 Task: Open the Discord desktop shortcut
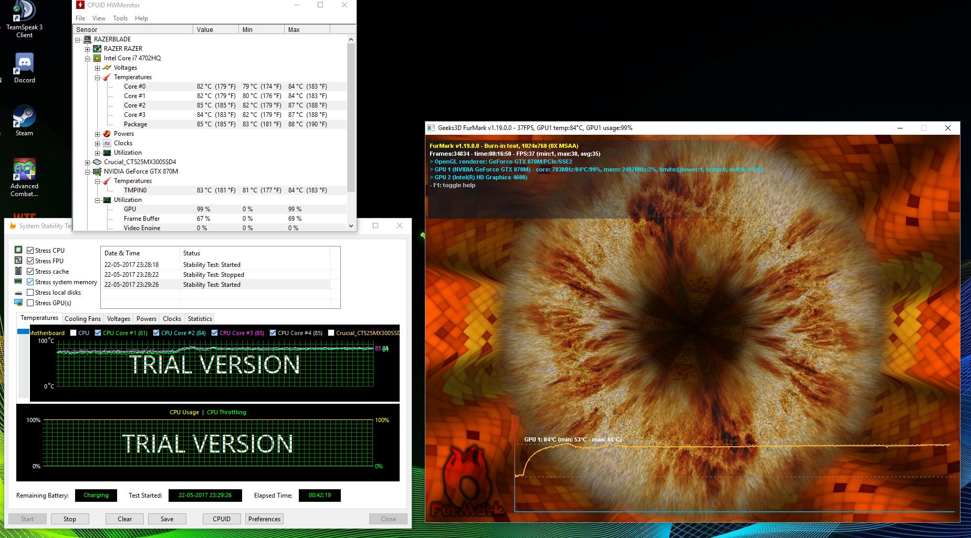24,68
